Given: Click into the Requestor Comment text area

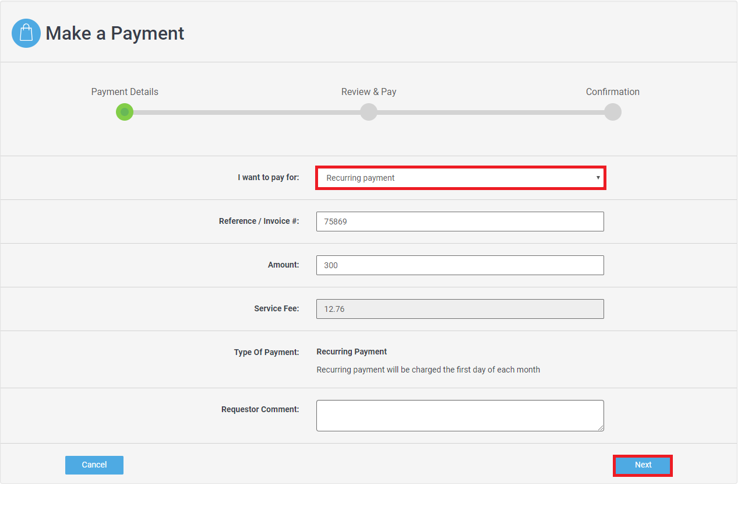Looking at the screenshot, I should (460, 415).
